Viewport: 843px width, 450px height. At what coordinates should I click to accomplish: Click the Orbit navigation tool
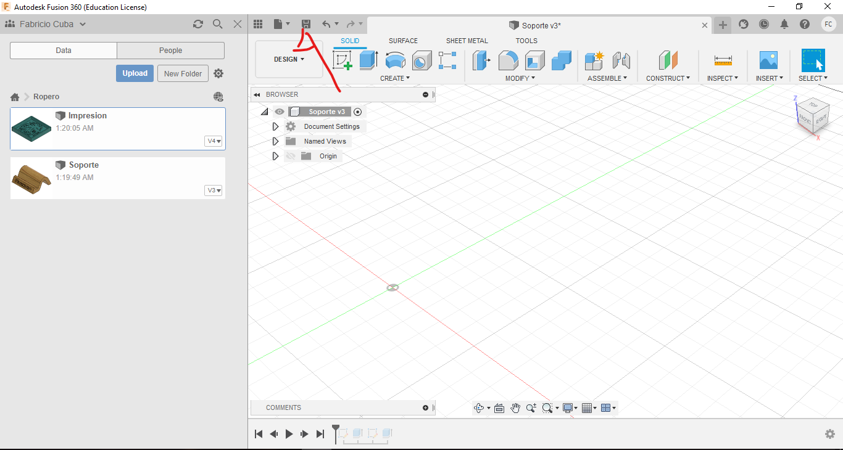(478, 408)
